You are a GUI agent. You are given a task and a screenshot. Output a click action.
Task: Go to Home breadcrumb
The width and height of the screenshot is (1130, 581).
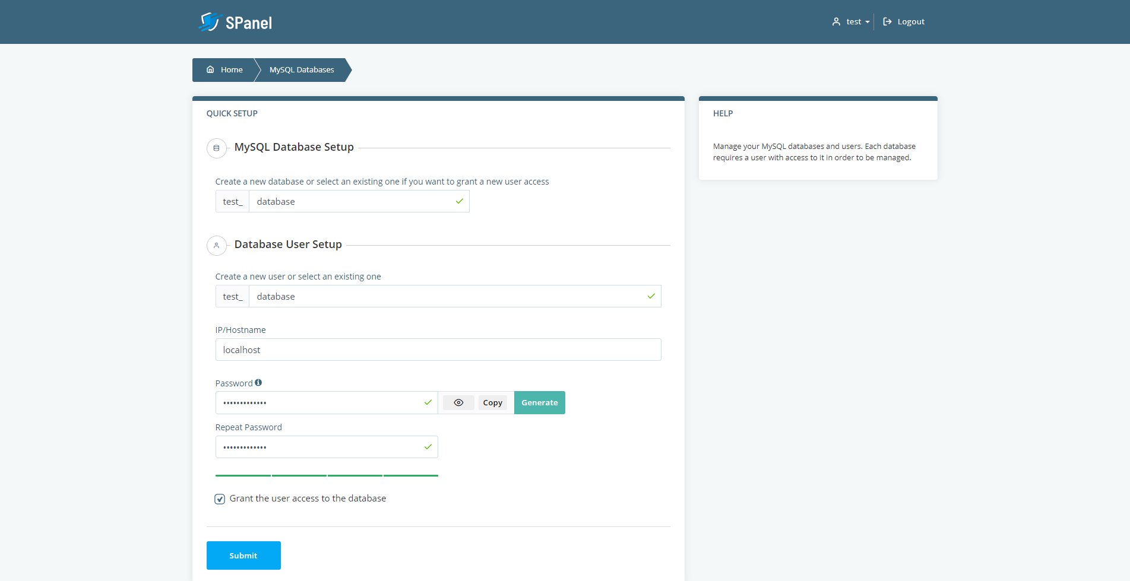click(224, 70)
